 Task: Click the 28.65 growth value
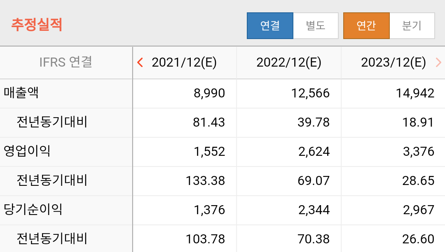click(418, 180)
